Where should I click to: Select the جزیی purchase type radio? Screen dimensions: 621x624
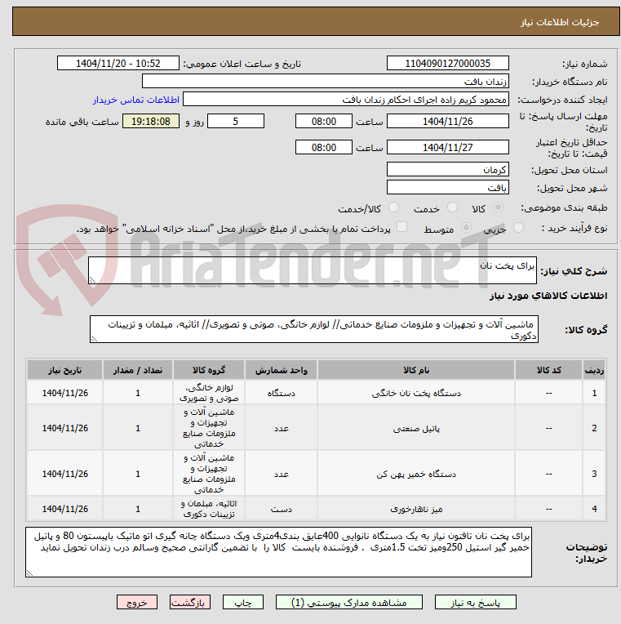[518, 228]
